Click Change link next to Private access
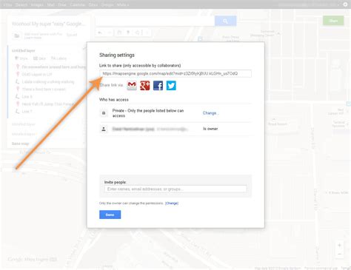The width and height of the screenshot is (351, 270). click(x=211, y=113)
